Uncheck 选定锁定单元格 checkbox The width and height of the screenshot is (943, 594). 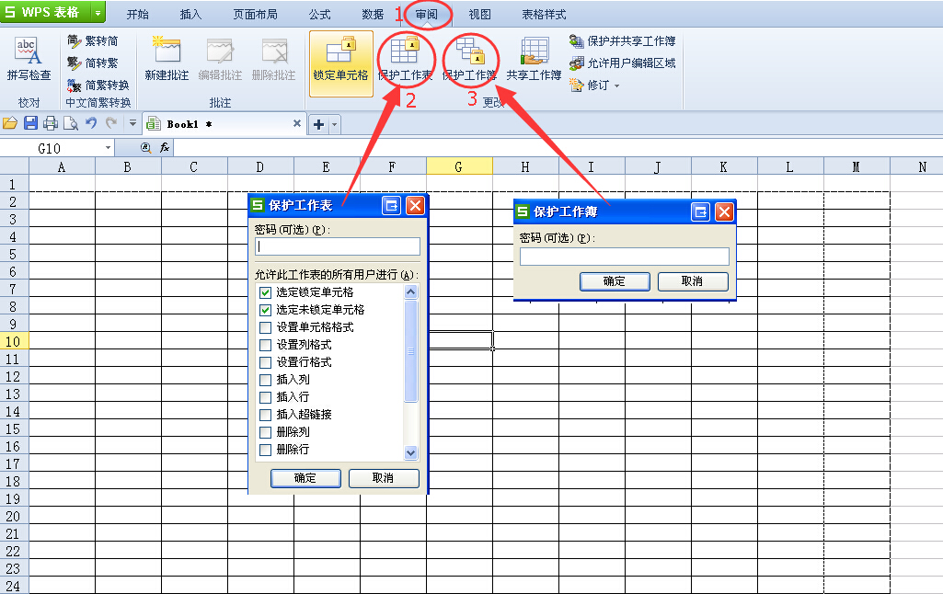click(x=265, y=292)
